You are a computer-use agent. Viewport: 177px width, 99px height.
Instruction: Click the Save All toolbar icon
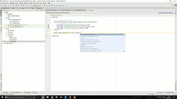[x=4, y=5]
